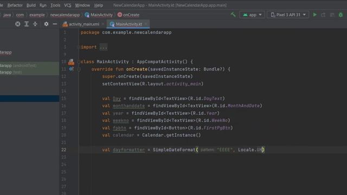Click the override gutter icon on line 11
Screen dimensions: 347x195
pyautogui.click(x=71, y=69)
